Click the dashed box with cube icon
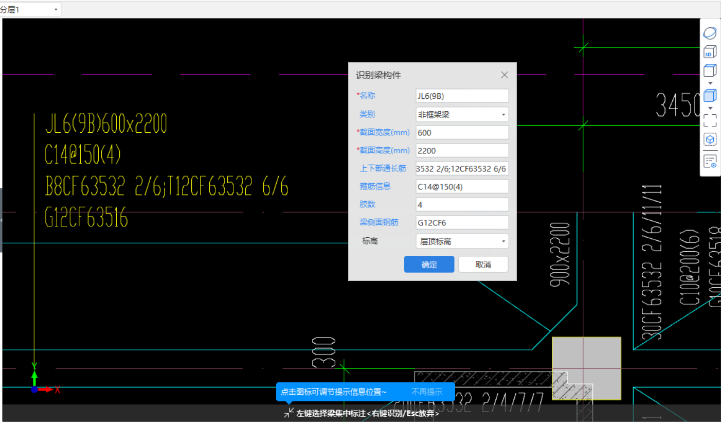 coord(710,139)
